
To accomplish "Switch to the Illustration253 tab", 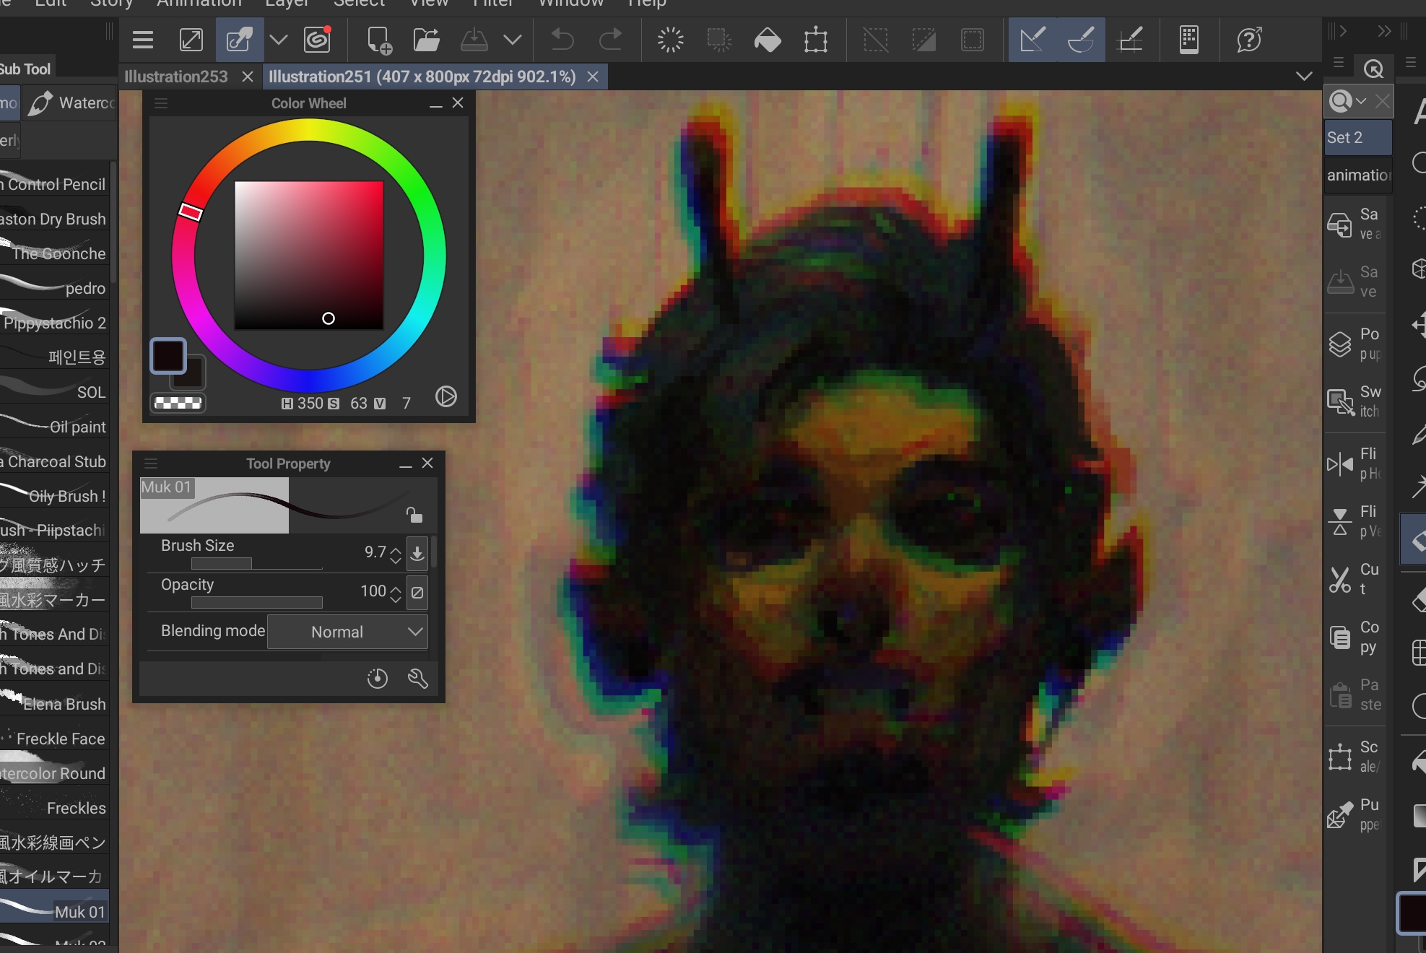I will [175, 77].
